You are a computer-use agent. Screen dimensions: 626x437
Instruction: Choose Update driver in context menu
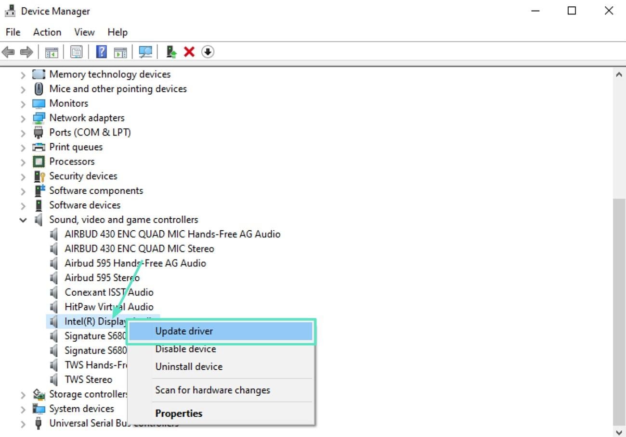tap(221, 331)
